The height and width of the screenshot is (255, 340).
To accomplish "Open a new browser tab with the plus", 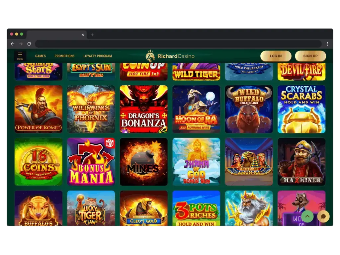I will point(92,35).
